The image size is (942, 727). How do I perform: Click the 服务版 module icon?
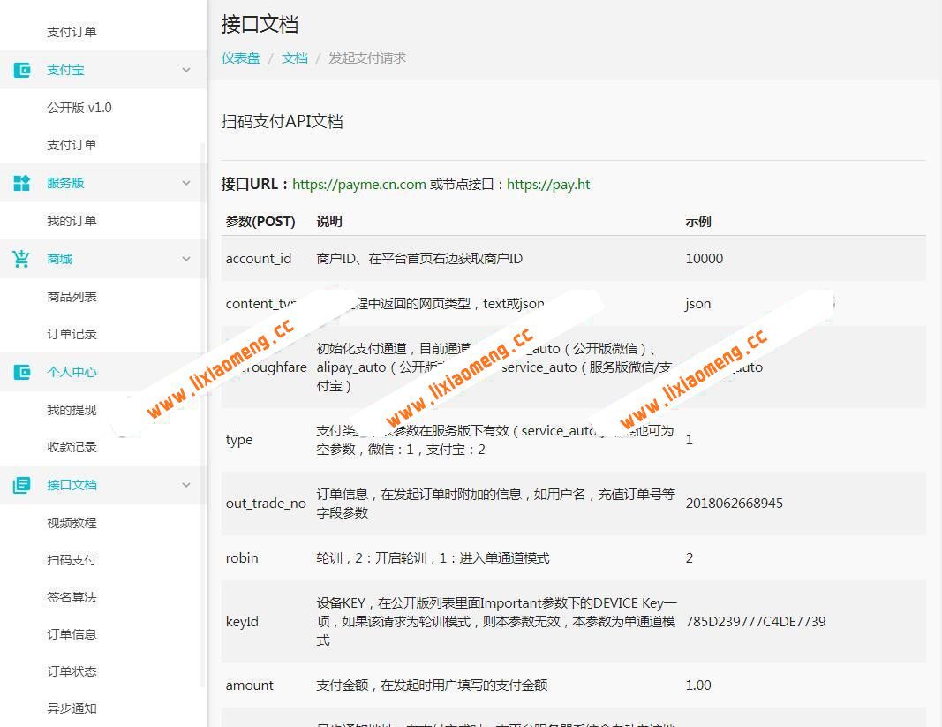coord(21,182)
